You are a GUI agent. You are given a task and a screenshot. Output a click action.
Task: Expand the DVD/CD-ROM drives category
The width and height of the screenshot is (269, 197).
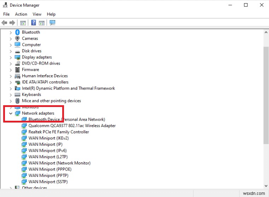click(11, 64)
